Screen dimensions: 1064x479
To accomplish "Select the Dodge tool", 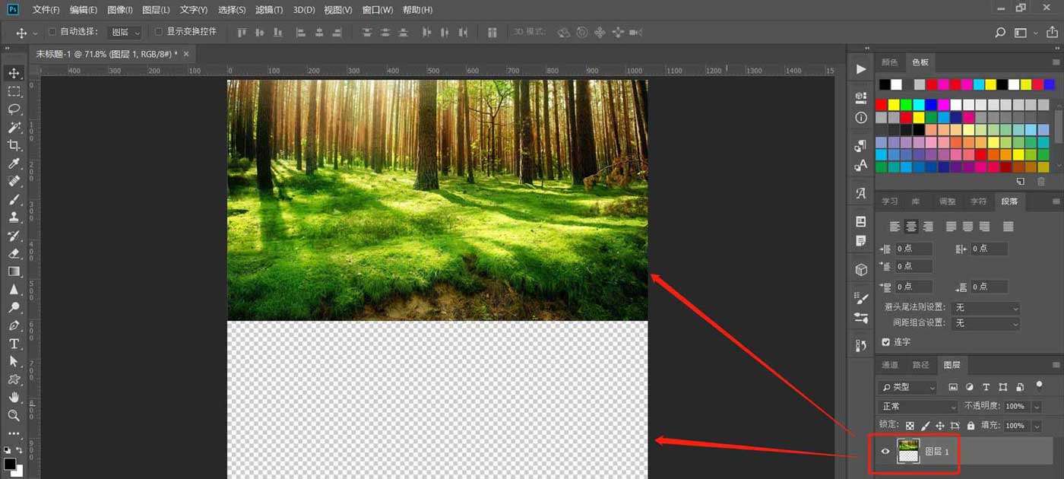I will click(14, 307).
